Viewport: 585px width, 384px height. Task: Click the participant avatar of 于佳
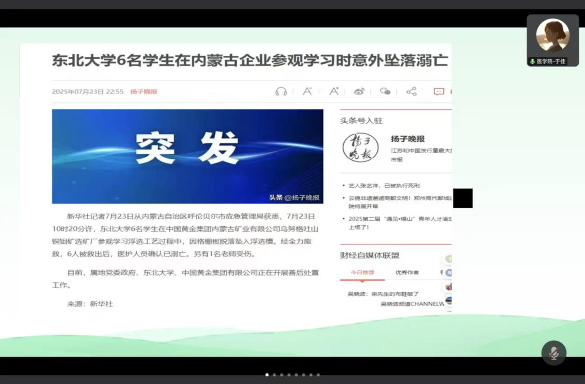552,36
